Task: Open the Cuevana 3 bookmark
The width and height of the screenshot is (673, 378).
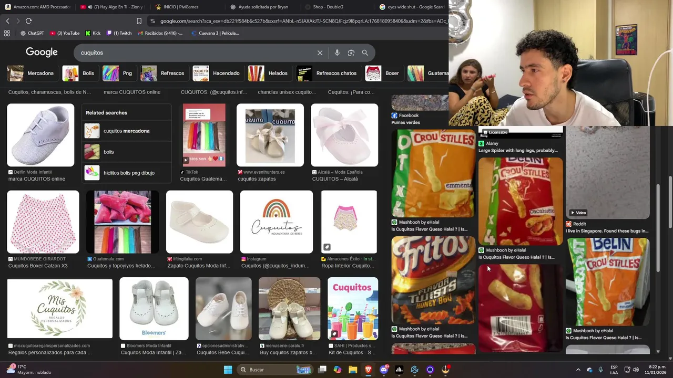Action: [x=215, y=33]
